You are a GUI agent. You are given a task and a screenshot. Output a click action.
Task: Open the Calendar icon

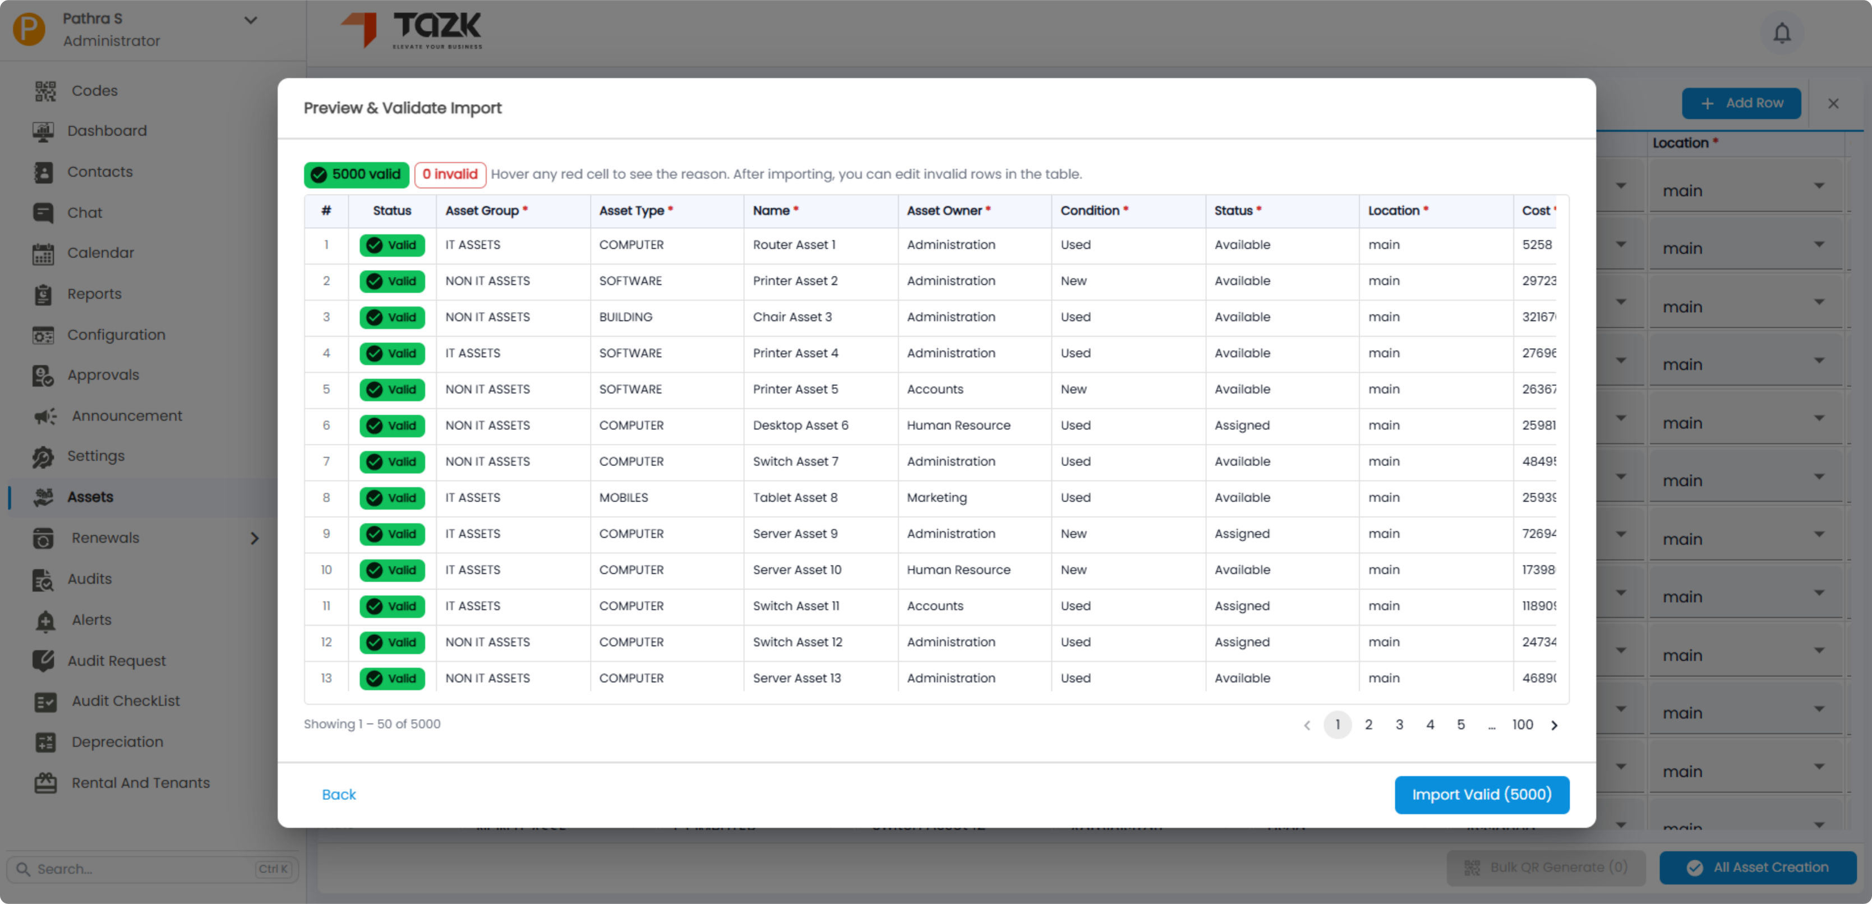tap(43, 253)
